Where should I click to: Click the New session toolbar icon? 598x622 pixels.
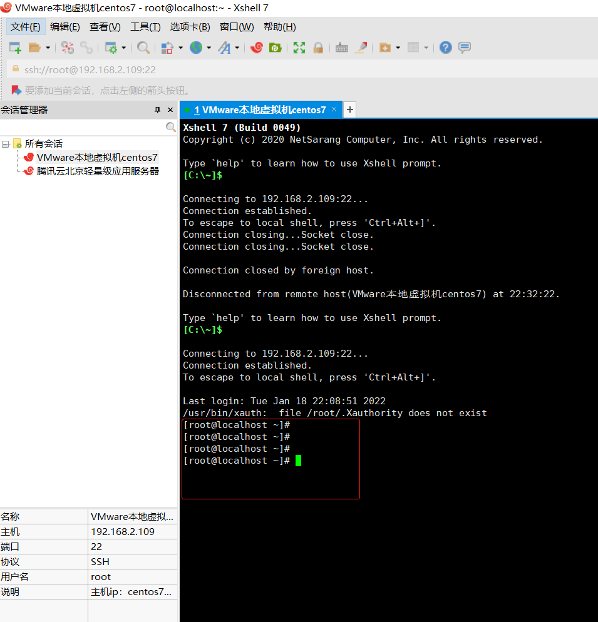15,48
